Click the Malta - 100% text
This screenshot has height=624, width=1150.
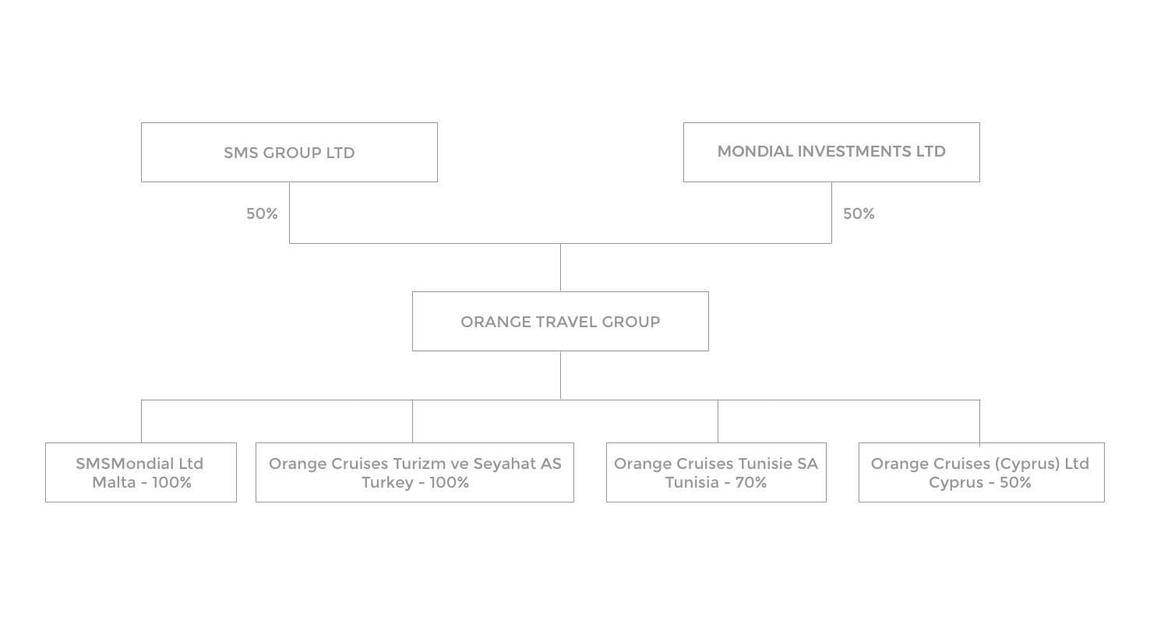click(x=142, y=482)
